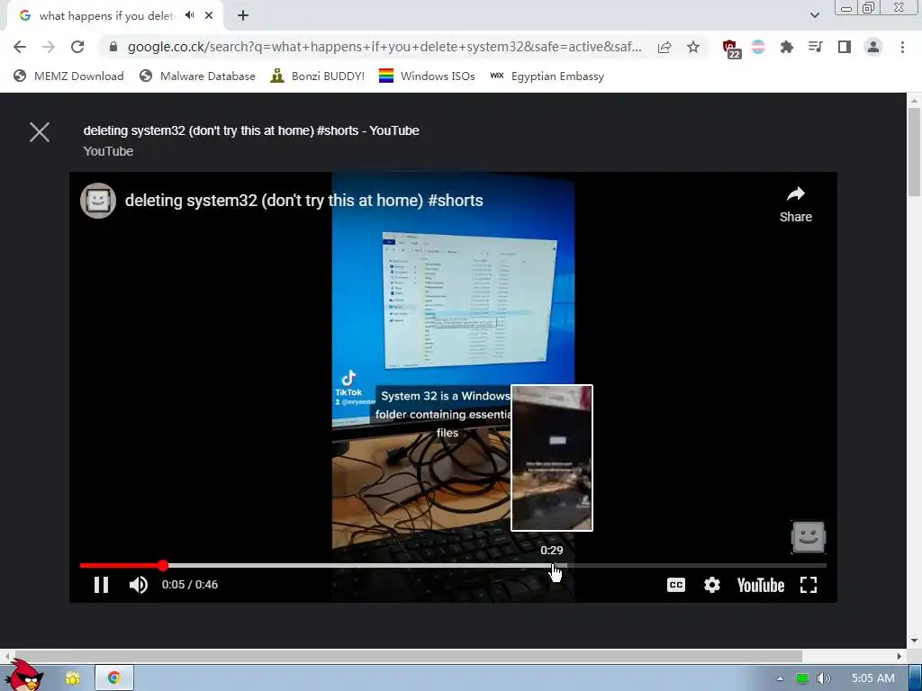Click the address bar URL text
The image size is (922, 691).
pos(384,47)
